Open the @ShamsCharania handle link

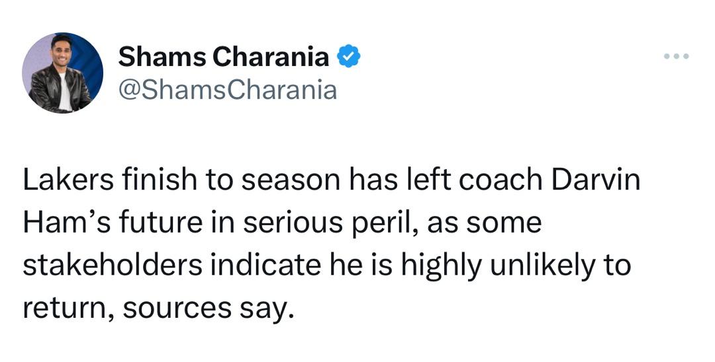[x=227, y=89]
